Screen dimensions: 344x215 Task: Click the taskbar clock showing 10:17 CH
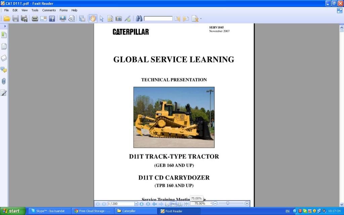click(x=334, y=211)
